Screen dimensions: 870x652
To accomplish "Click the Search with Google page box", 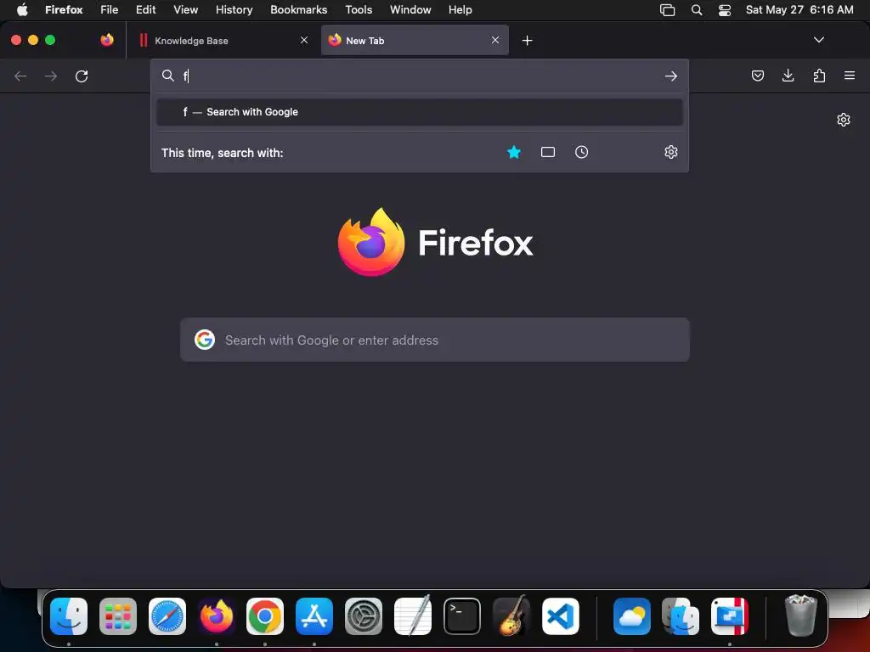I will [435, 340].
